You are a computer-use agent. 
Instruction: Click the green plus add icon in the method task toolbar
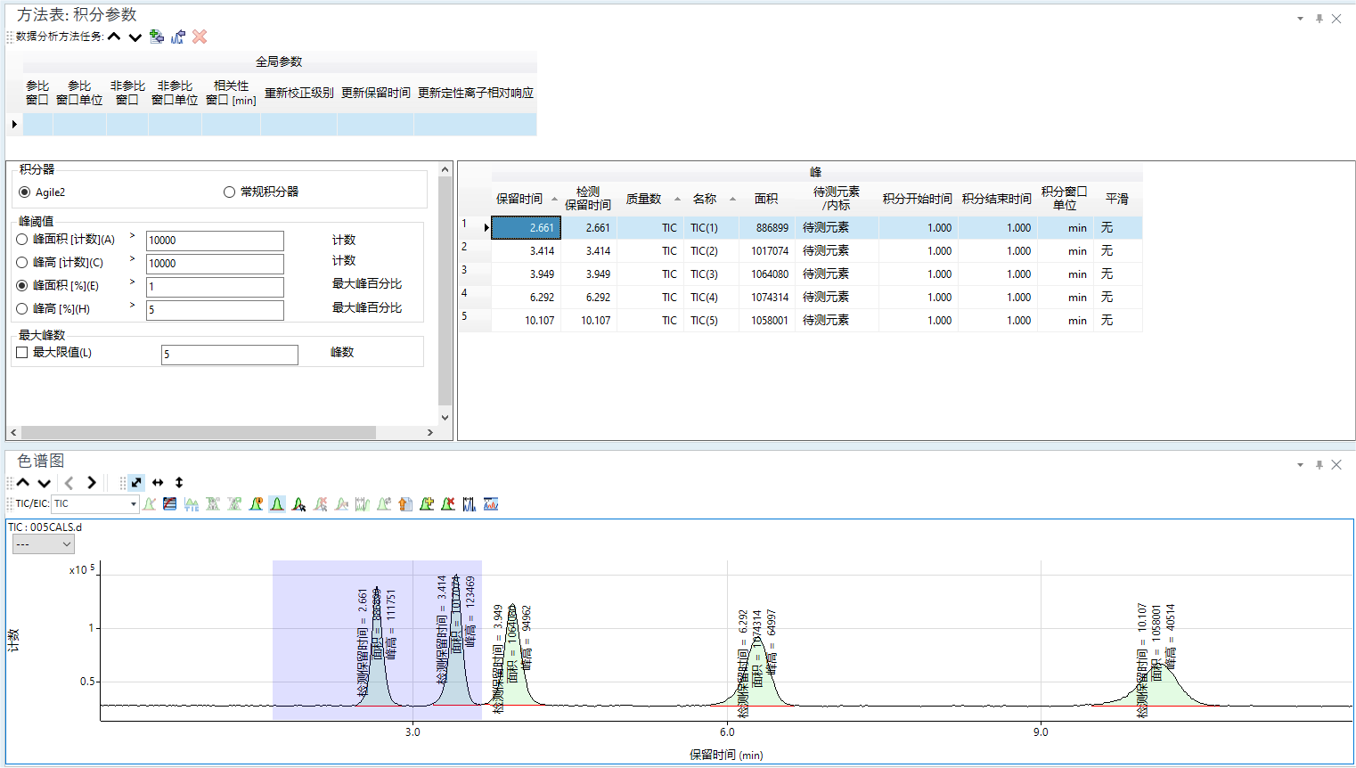(x=157, y=37)
